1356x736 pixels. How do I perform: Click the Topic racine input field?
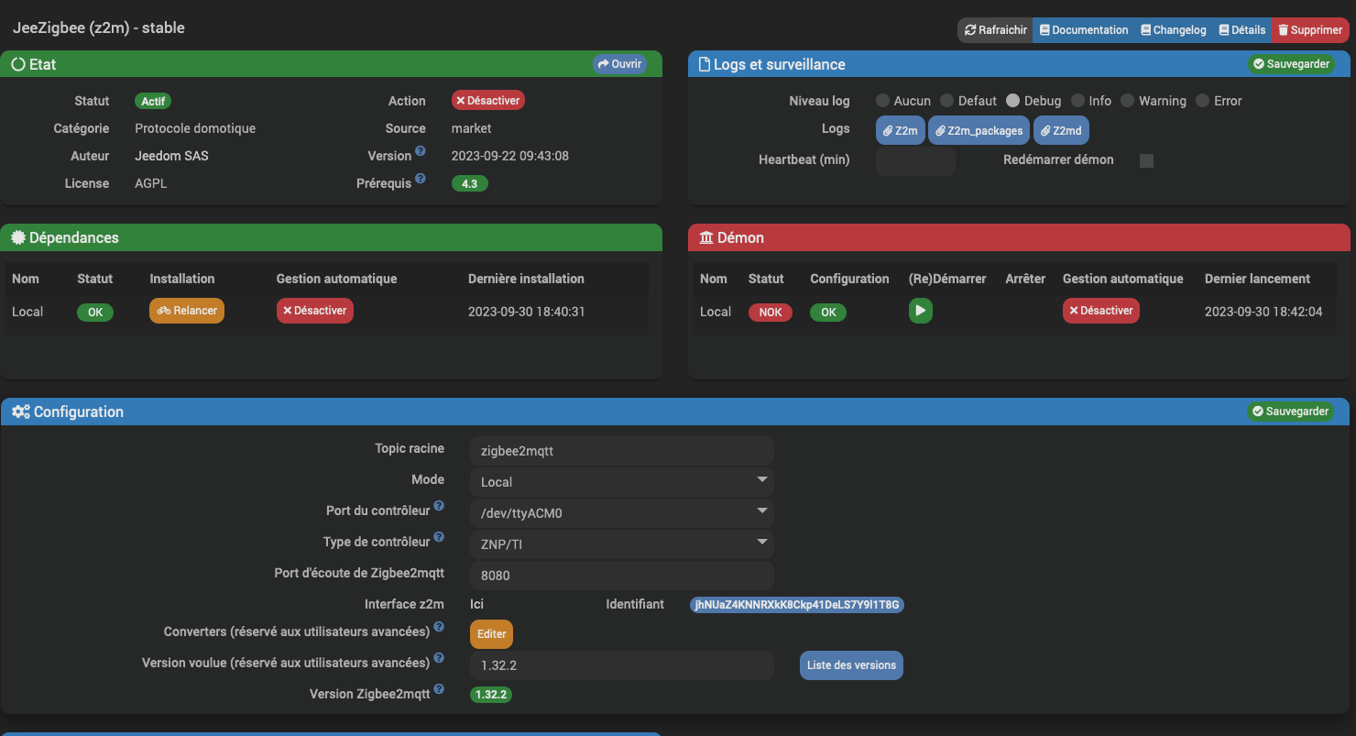[622, 451]
